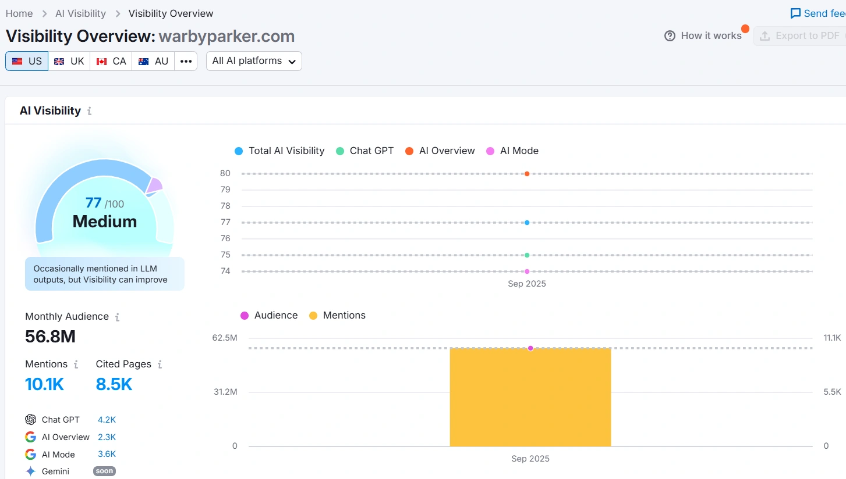
Task: Toggle the Mentions legend series
Action: click(x=338, y=316)
